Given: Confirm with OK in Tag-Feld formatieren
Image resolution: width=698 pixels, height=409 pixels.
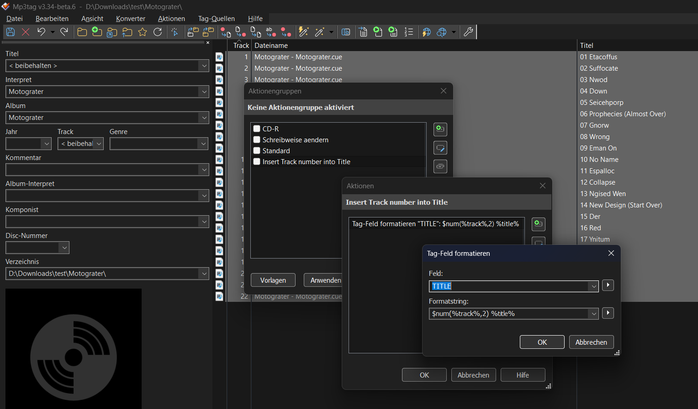Looking at the screenshot, I should click(x=542, y=342).
